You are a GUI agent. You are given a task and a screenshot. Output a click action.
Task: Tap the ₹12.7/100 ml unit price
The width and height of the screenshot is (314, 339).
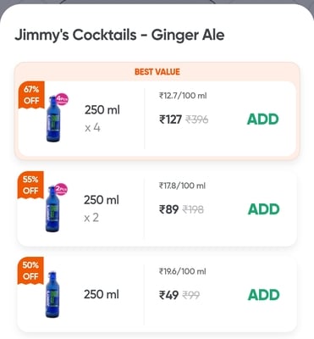(183, 96)
